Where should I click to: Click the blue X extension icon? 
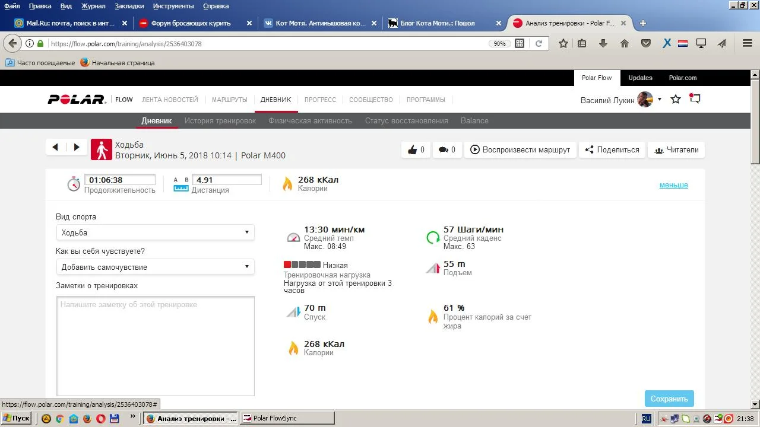tap(667, 43)
